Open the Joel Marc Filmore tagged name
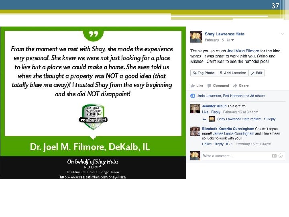The image size is (289, 217). coord(243,51)
